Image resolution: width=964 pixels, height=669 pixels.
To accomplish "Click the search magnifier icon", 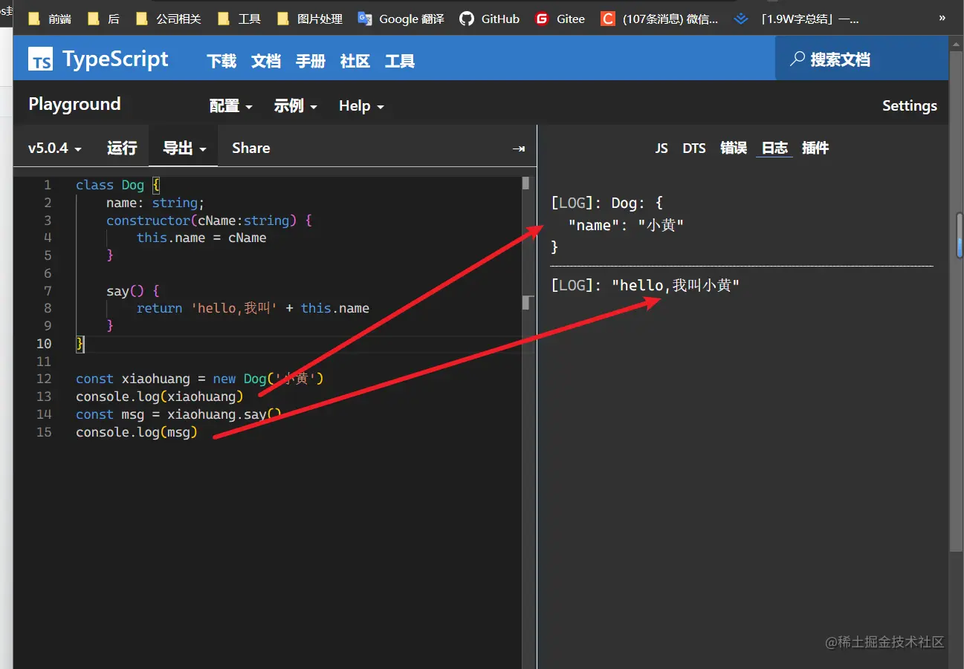I will click(x=798, y=59).
